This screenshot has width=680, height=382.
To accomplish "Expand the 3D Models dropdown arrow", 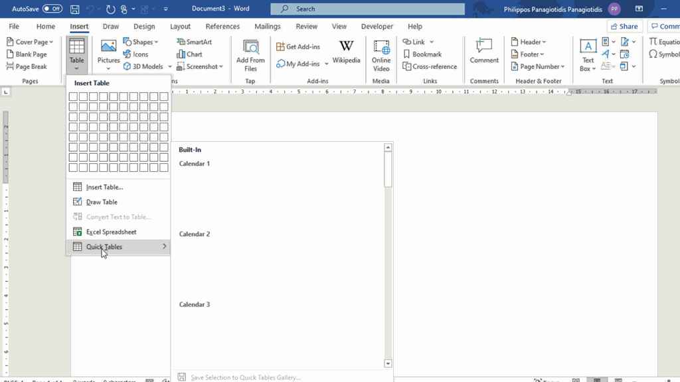I will pyautogui.click(x=169, y=67).
